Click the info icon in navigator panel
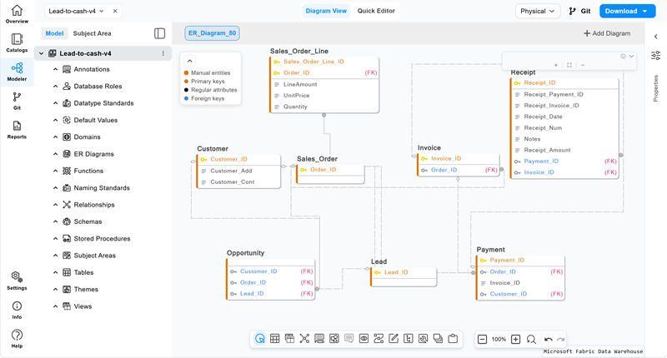667x358 pixels. point(623,56)
